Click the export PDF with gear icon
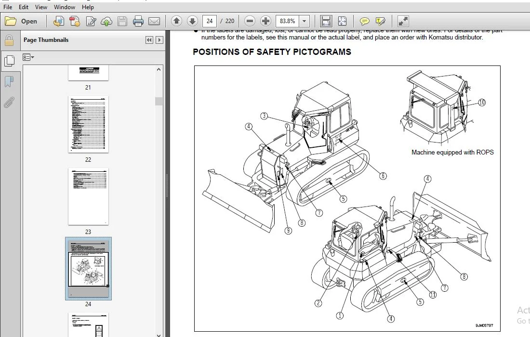 74,21
